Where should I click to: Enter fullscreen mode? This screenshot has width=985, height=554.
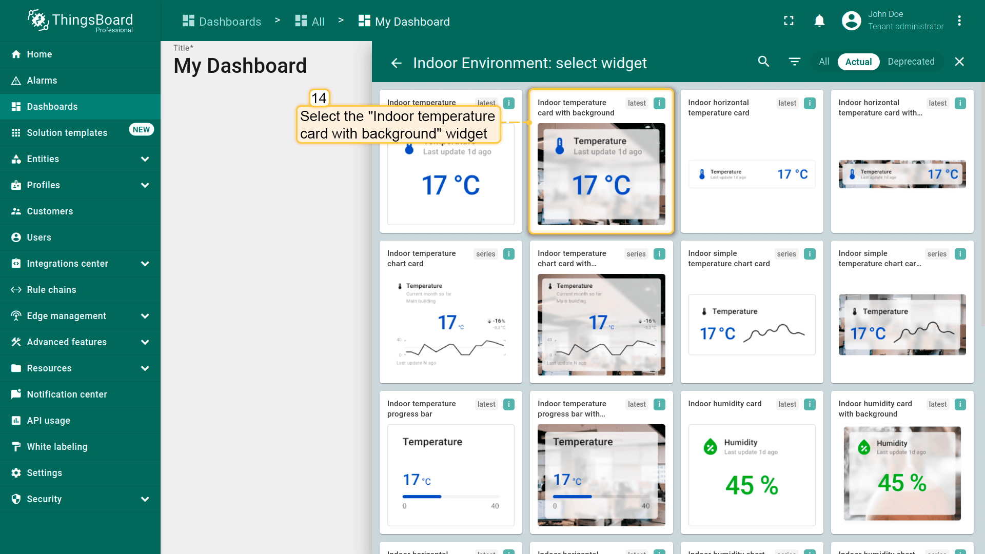click(789, 21)
